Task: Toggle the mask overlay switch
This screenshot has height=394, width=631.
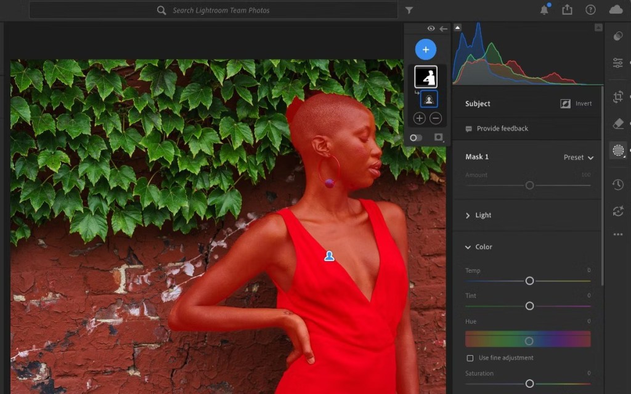Action: coord(415,138)
